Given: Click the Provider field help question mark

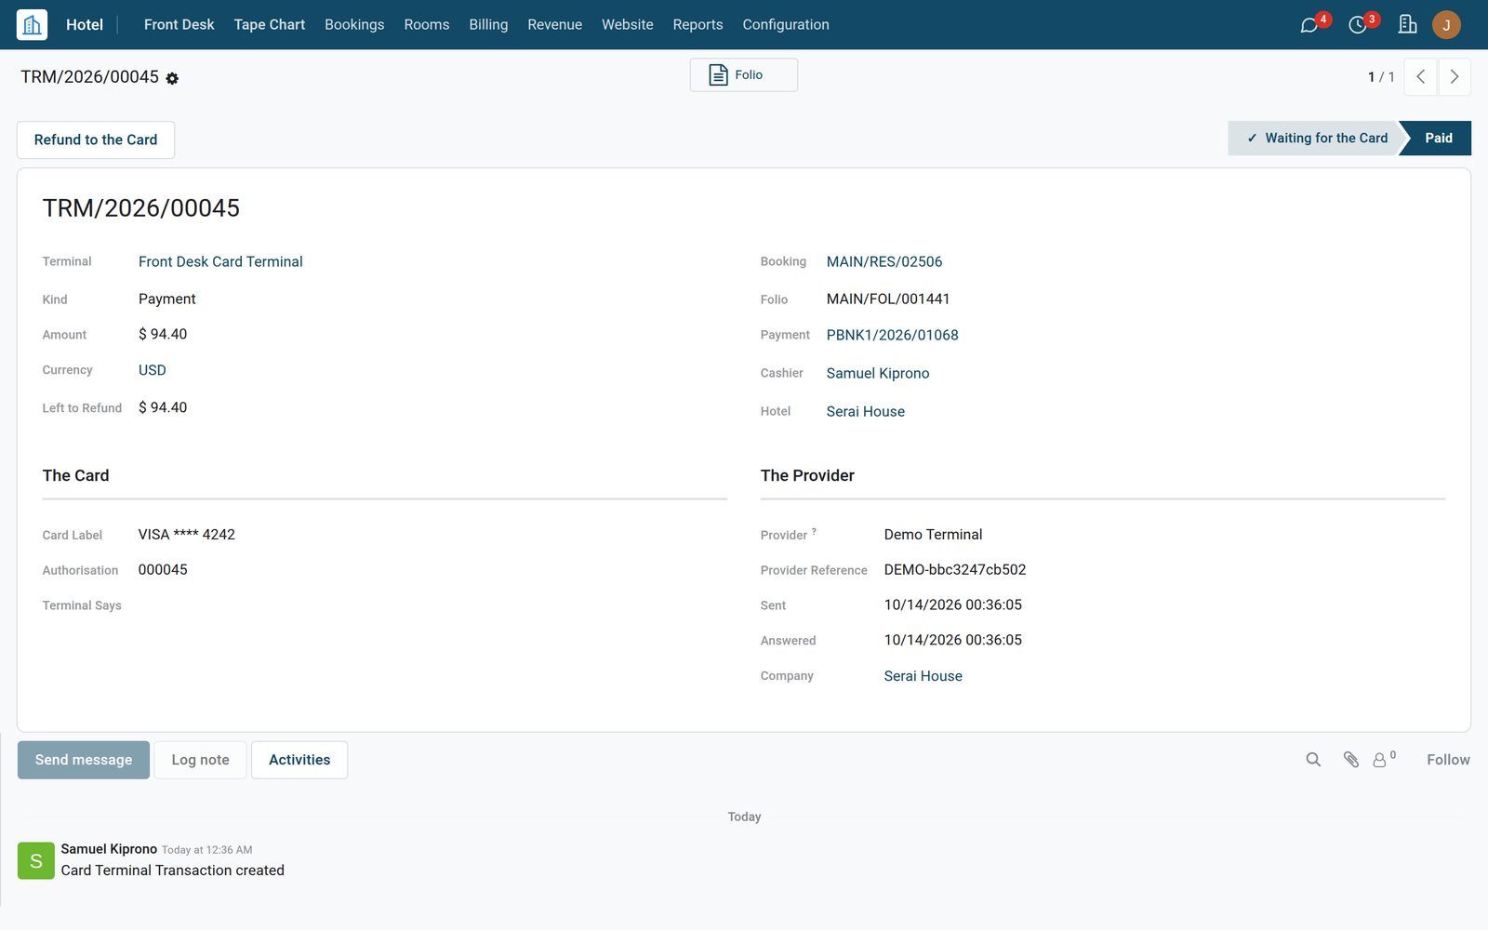Looking at the screenshot, I should [814, 532].
